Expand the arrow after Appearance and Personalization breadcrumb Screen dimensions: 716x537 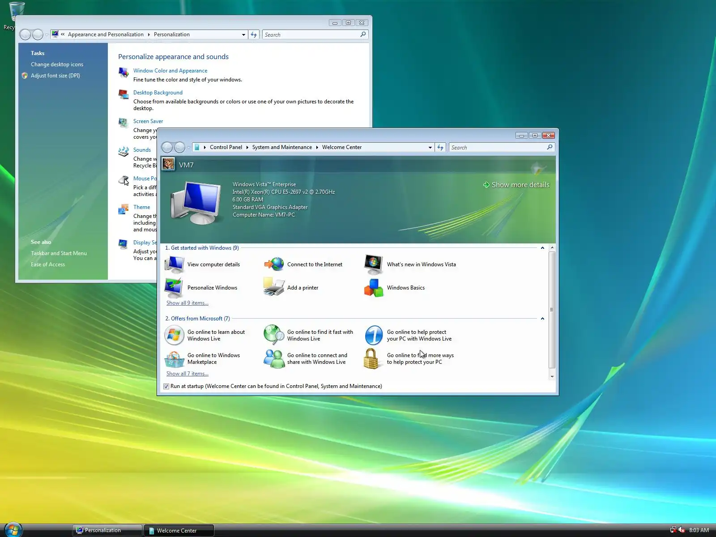(x=149, y=34)
